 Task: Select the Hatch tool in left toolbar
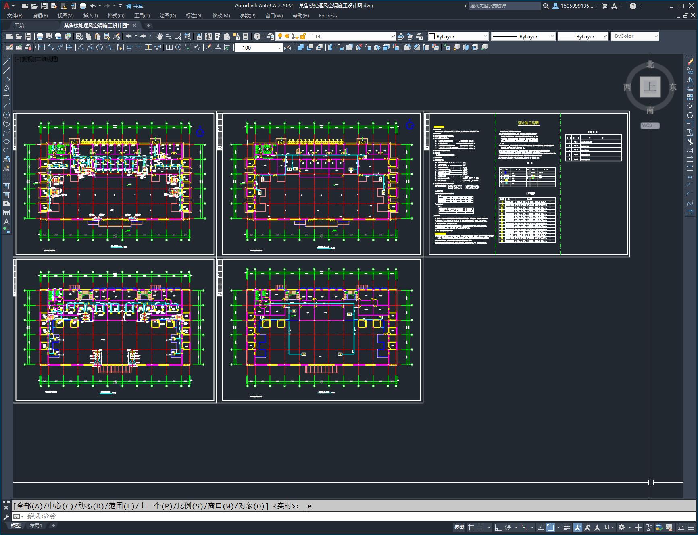click(x=6, y=186)
